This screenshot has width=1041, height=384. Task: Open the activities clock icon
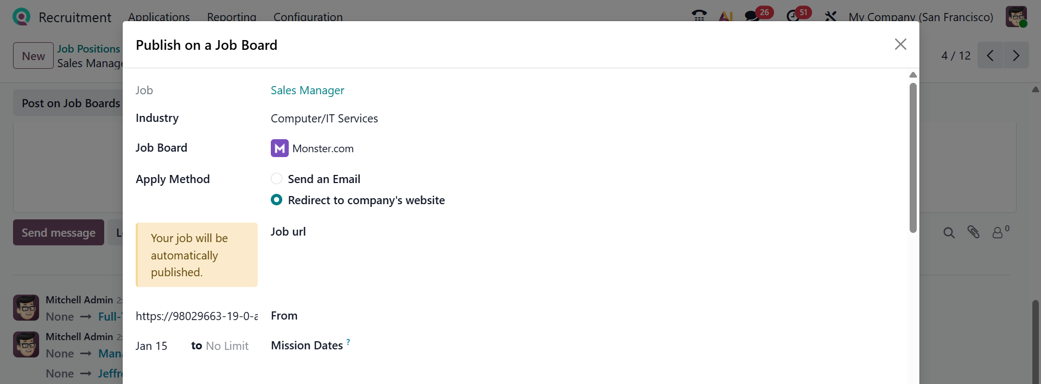793,16
